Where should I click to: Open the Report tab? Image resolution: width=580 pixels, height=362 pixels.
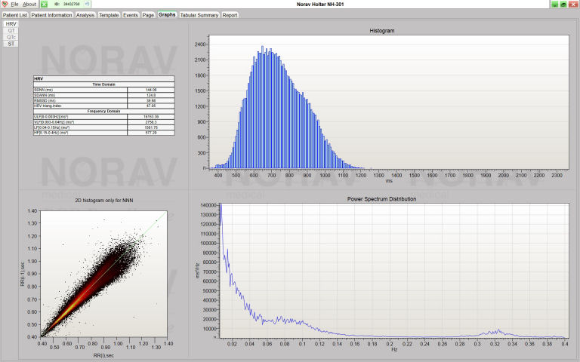(230, 14)
